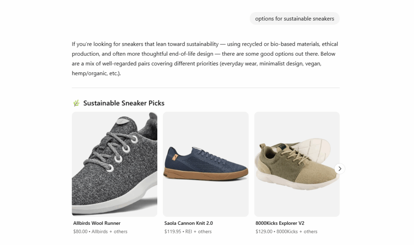
Task: Click the $119.95 price under Saola
Action: click(173, 232)
